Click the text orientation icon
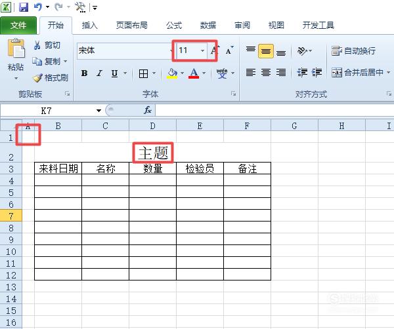394x329 pixels. [x=302, y=51]
